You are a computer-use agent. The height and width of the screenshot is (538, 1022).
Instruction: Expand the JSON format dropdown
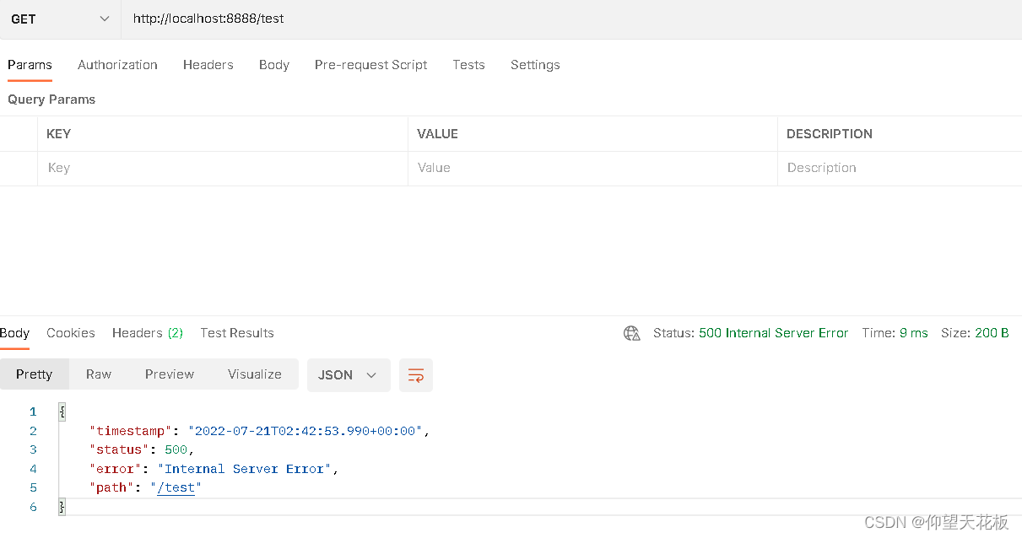coord(348,375)
